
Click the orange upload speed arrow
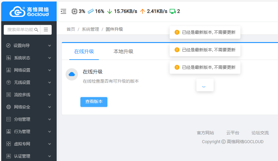pyautogui.click(x=142, y=11)
